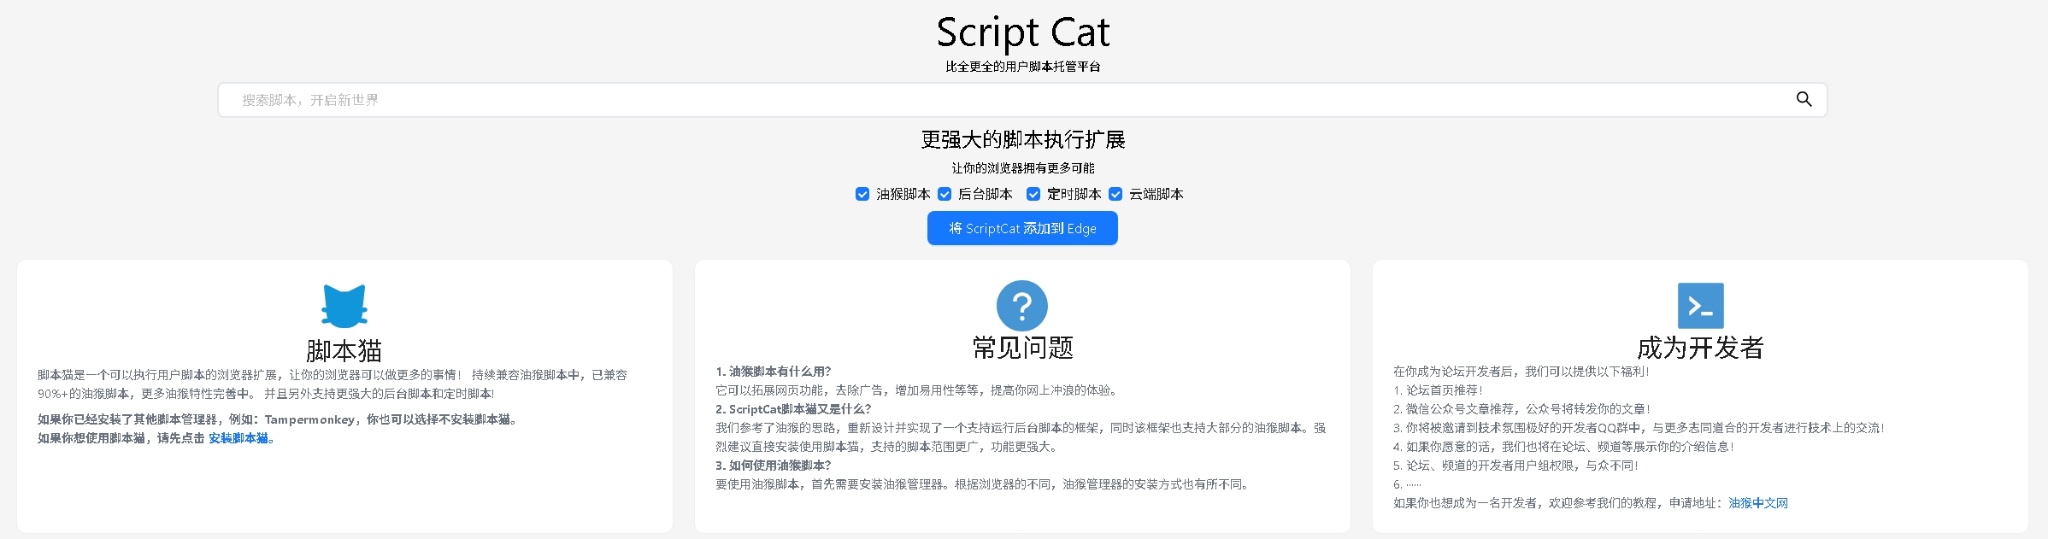Click question 2. ScriptCat脚本猫又是什么?

pos(793,409)
